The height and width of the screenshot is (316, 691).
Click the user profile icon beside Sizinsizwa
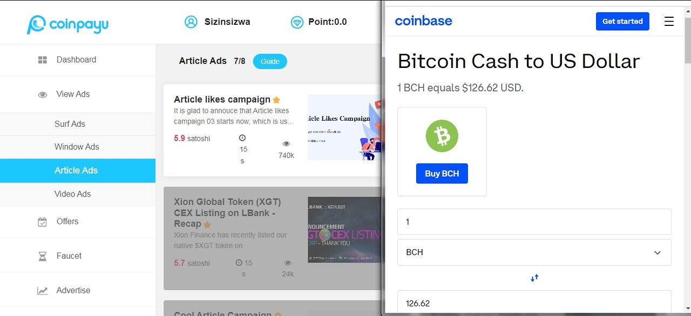(x=191, y=22)
